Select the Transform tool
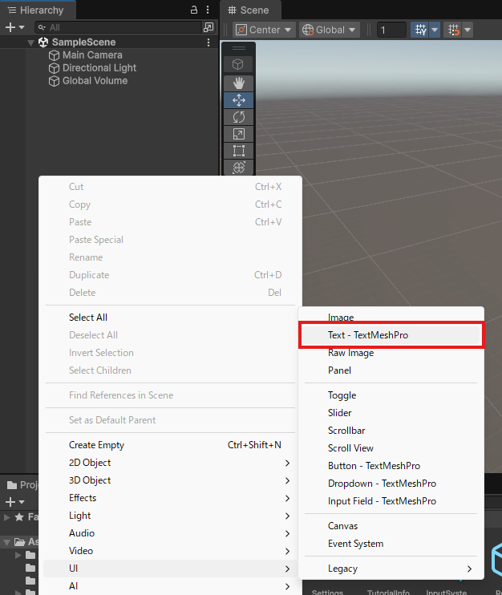502x595 pixels. coord(238,168)
